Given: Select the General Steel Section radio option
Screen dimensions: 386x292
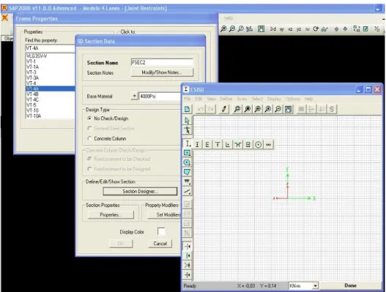Looking at the screenshot, I should click(89, 128).
